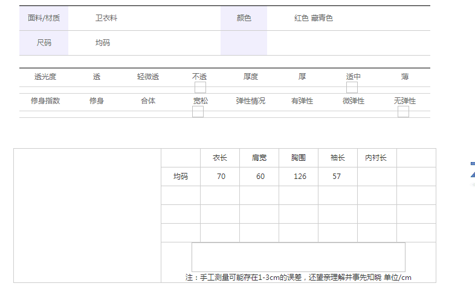Image resolution: width=475 pixels, height=289 pixels.
Task: Click the empty box above the measurement note
Action: point(299,257)
